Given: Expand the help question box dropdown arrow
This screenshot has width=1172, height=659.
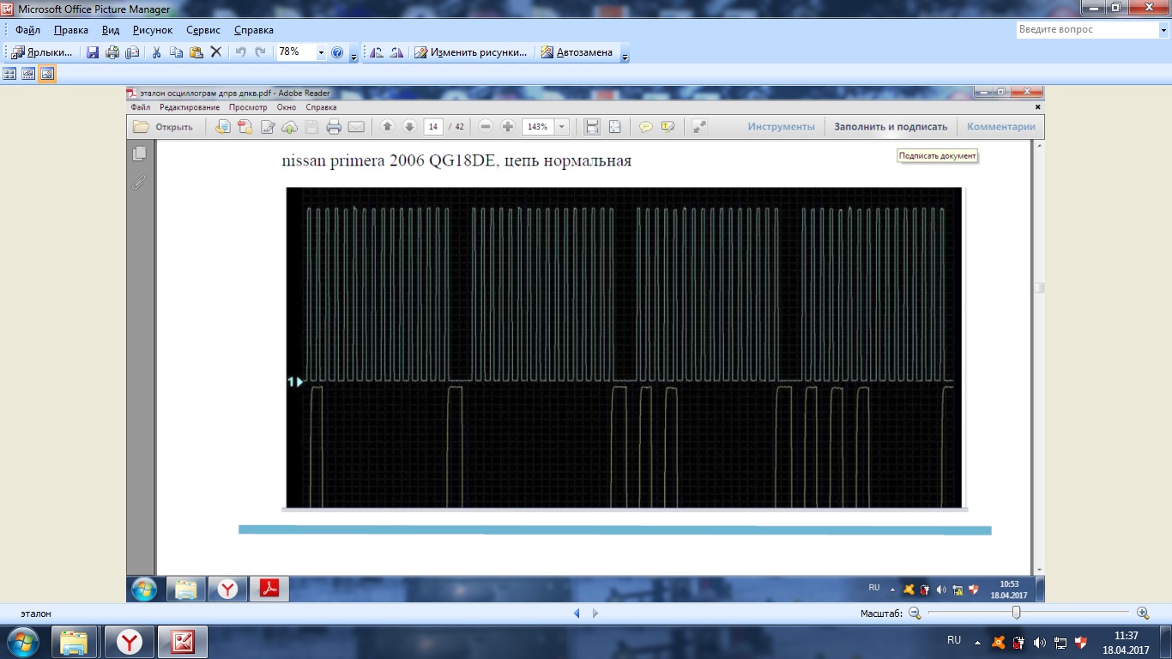Looking at the screenshot, I should (1163, 29).
